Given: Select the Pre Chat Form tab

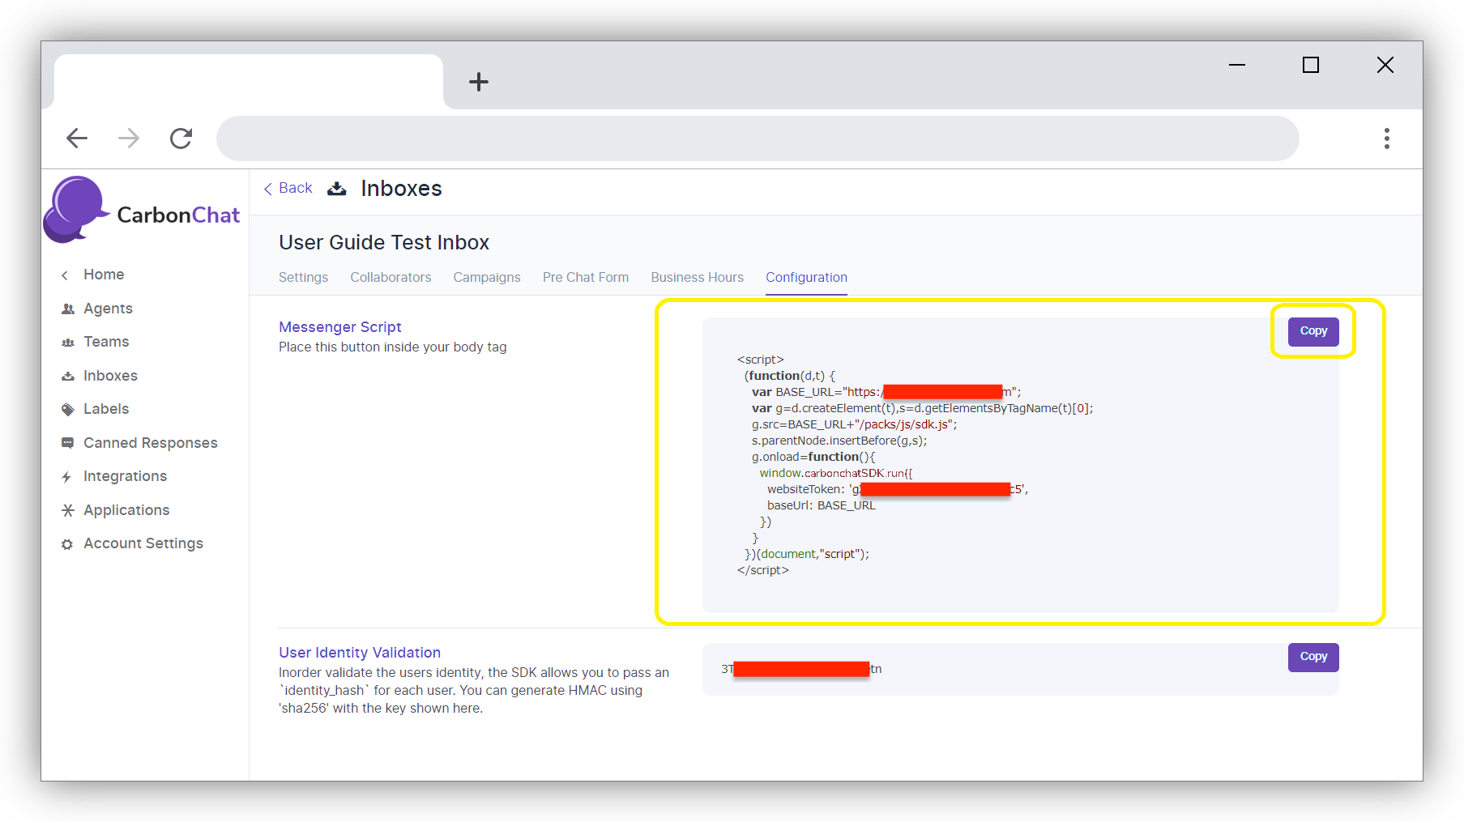Looking at the screenshot, I should coord(585,277).
